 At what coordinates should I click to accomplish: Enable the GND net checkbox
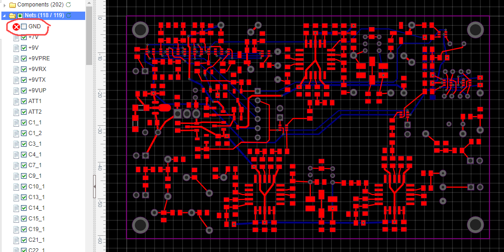click(24, 27)
